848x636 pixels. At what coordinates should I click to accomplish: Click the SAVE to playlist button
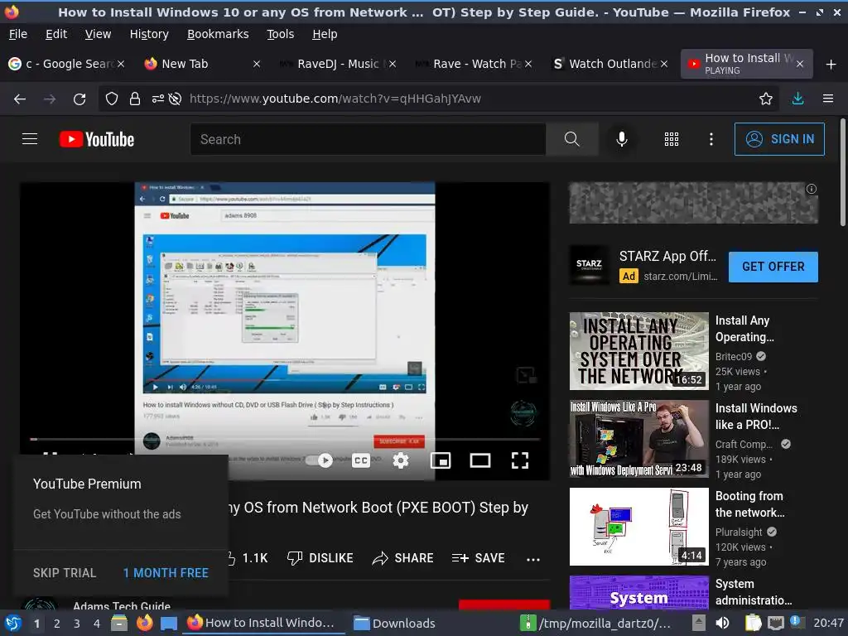(x=478, y=558)
